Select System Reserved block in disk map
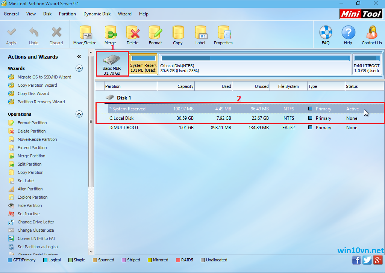Image resolution: width=385 pixels, height=273 pixels. pos(143,64)
